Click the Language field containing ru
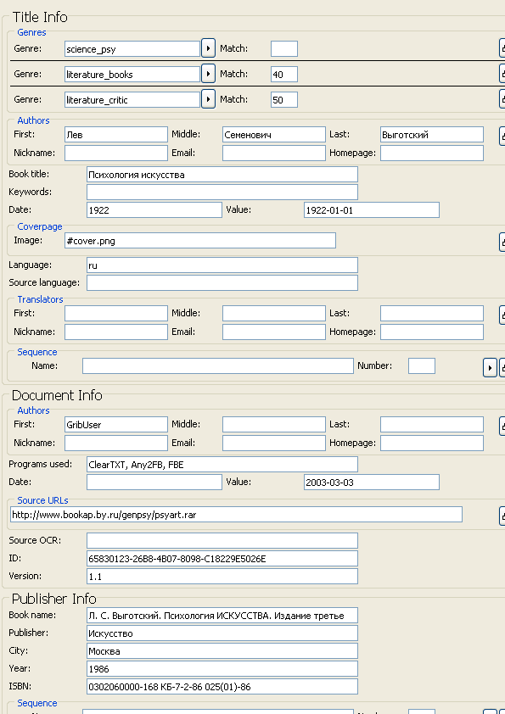 tap(222, 265)
